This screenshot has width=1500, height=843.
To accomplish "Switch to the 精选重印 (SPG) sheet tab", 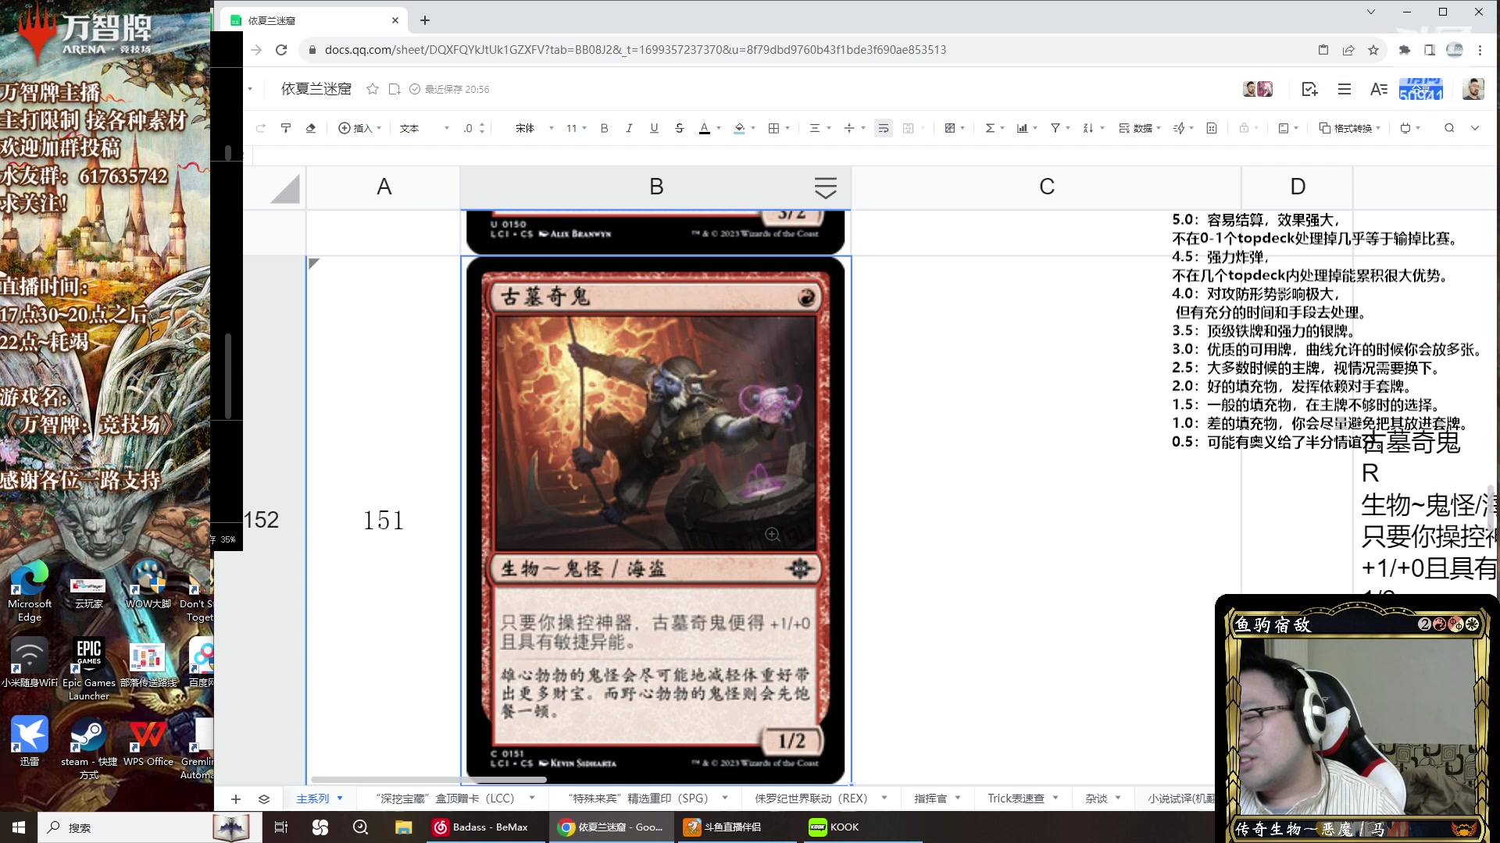I will [638, 799].
